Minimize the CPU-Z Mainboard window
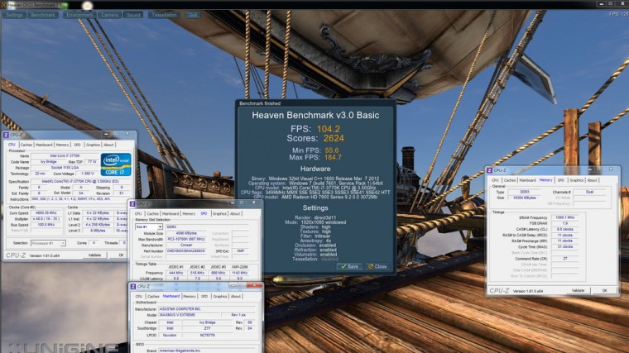Viewport: 629px width, 353px height. [x=233, y=286]
